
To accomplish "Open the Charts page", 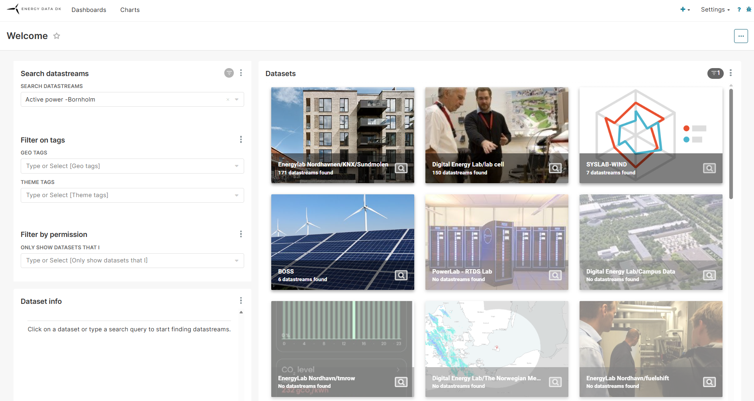I will tap(130, 10).
